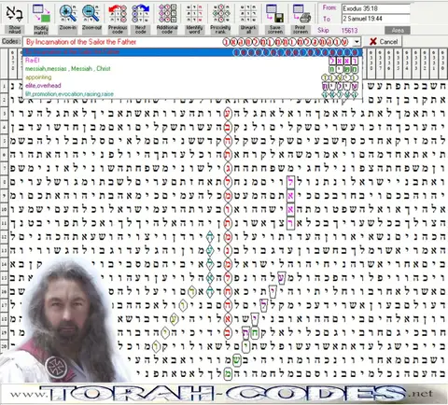
Task: Select the 'lift,promotion,evocation,raising,raise' entry
Action: tap(192, 93)
